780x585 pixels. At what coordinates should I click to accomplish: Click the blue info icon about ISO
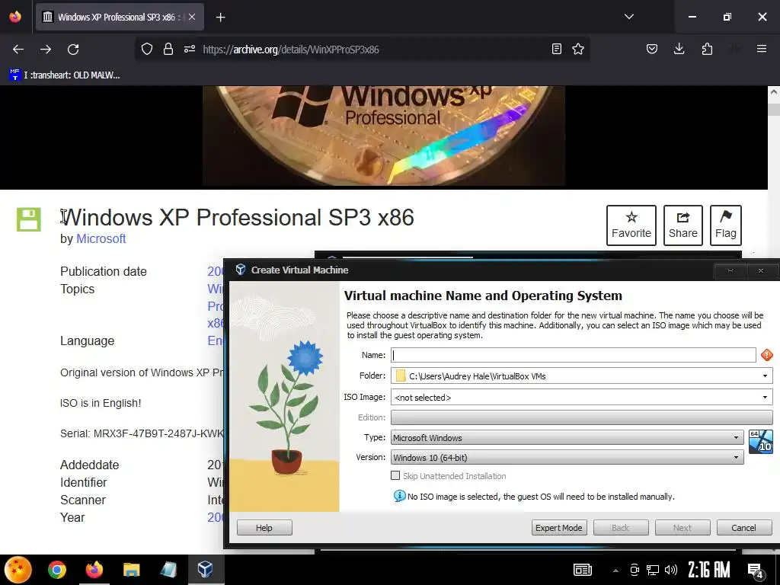[x=399, y=496]
